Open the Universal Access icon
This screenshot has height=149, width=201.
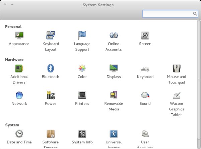point(114,134)
